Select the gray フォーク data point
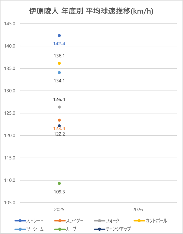Image resolution: width=183 pixels, height=234 pixels. click(x=59, y=107)
